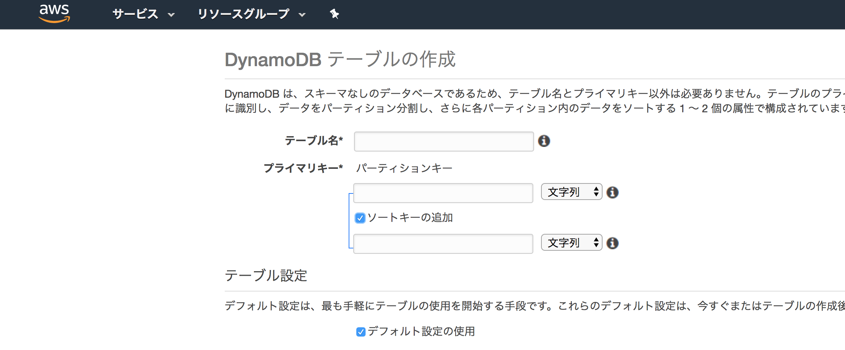
Task: Click the ソートキーの追加 label text
Action: [410, 218]
